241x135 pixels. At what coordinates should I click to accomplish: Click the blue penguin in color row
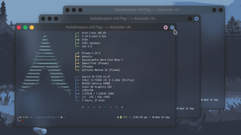[x=105, y=107]
